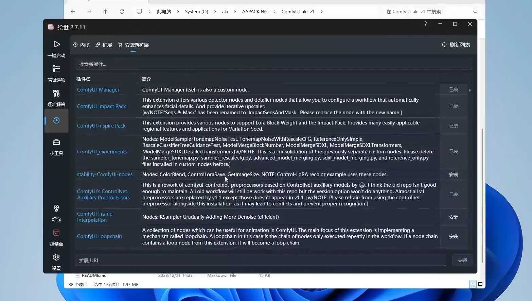Open the ComfyUI Impact Pack link
Image resolution: width=532 pixels, height=301 pixels.
[x=101, y=106]
